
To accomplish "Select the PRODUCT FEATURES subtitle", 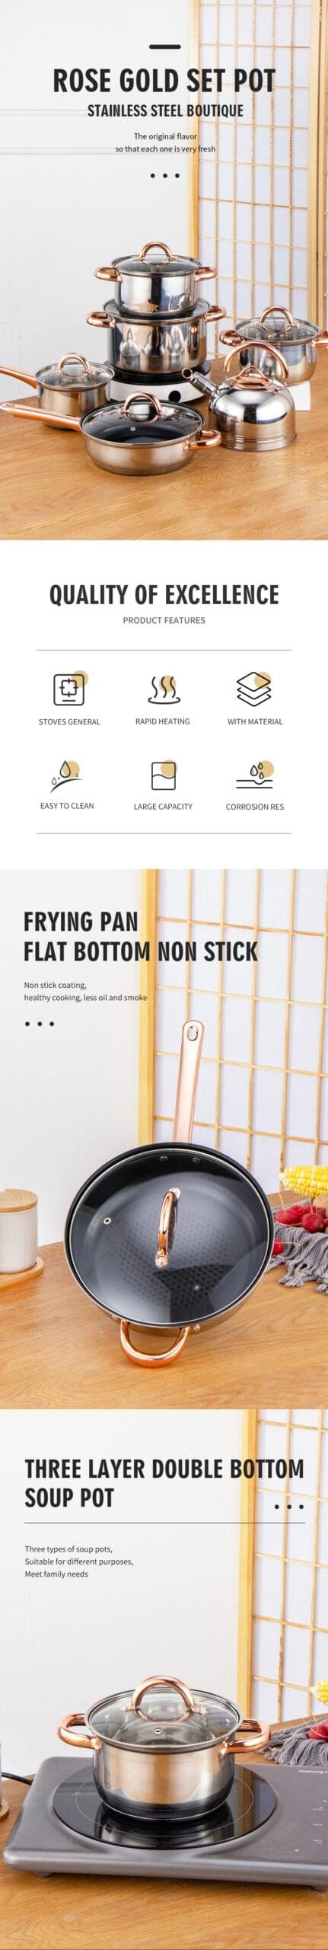I will pyautogui.click(x=164, y=620).
